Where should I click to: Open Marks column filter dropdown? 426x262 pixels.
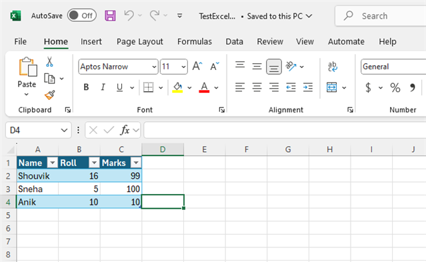point(136,163)
